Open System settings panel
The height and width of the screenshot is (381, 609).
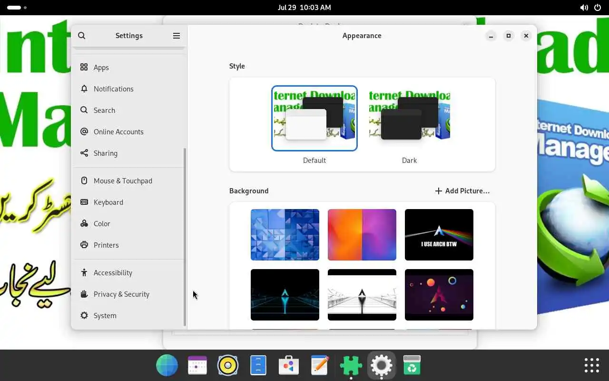click(x=128, y=316)
